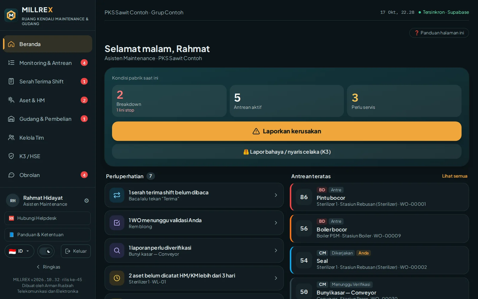Open Panduan halaman ini help
Viewport: 478px width, 299px height.
click(439, 33)
